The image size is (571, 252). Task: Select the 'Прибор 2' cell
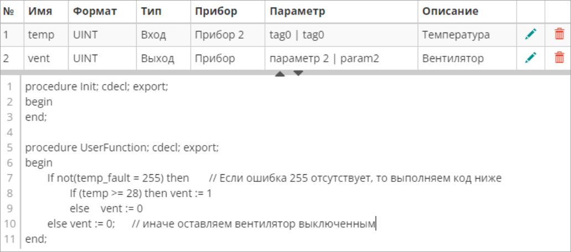(x=219, y=35)
